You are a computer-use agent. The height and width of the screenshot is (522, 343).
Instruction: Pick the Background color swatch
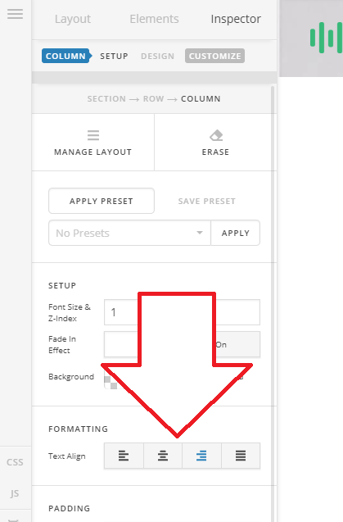[111, 383]
